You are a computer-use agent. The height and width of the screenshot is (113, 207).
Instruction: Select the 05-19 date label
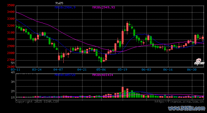[x=123, y=69]
